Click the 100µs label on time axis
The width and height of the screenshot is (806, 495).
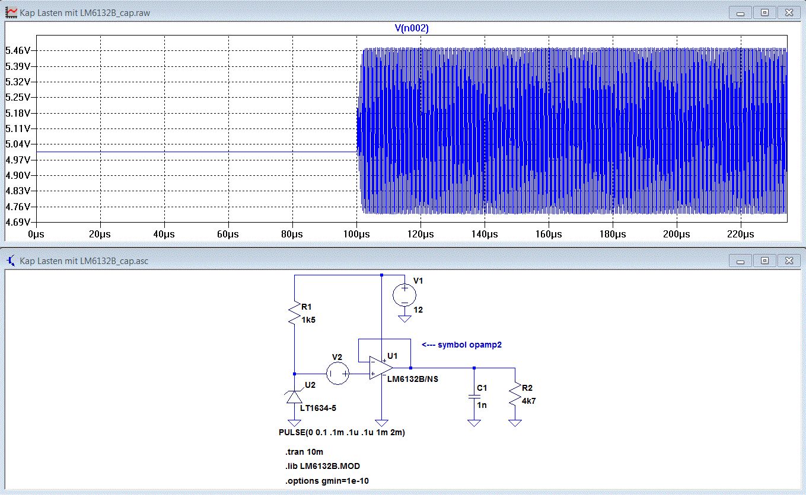356,234
